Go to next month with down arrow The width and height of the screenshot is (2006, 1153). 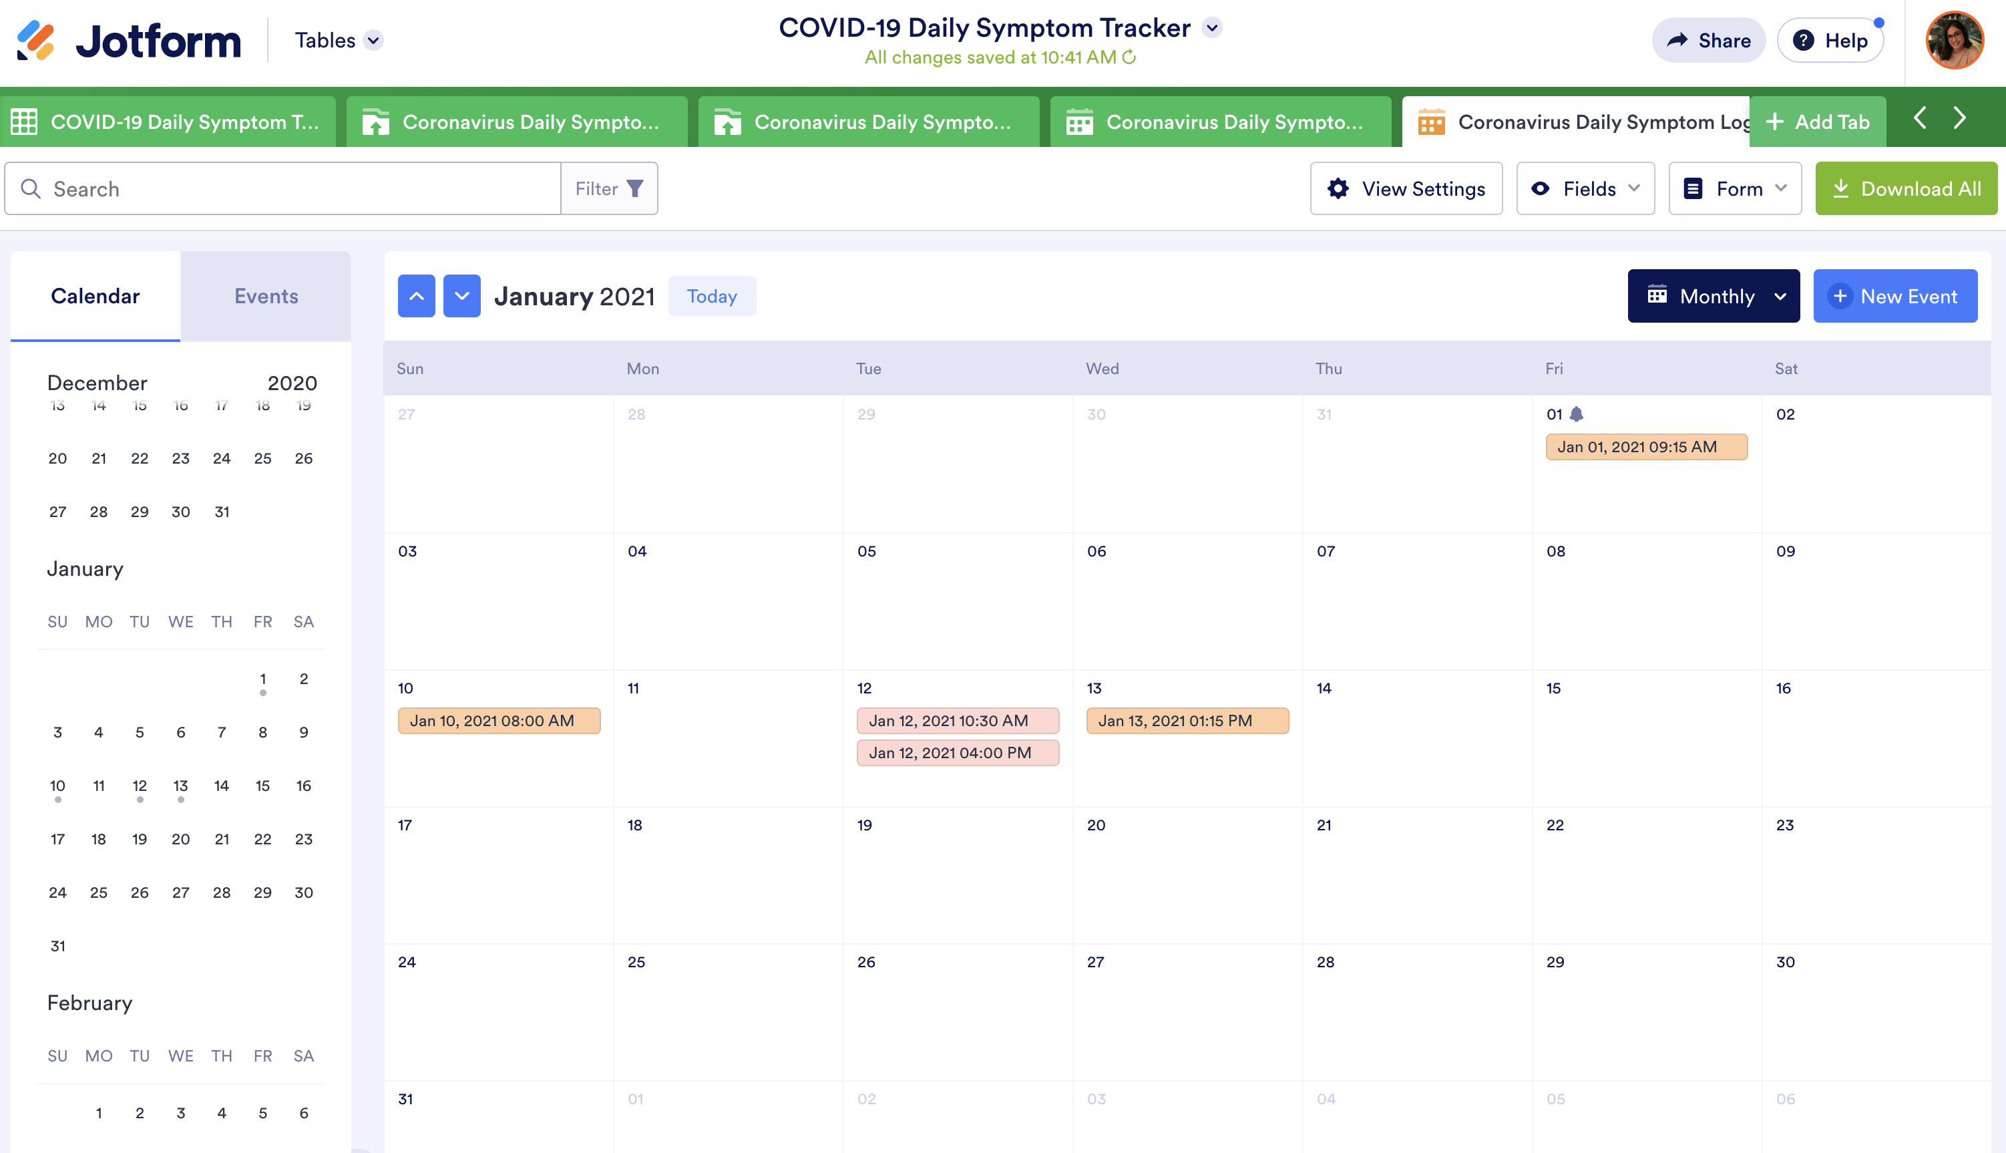(461, 296)
